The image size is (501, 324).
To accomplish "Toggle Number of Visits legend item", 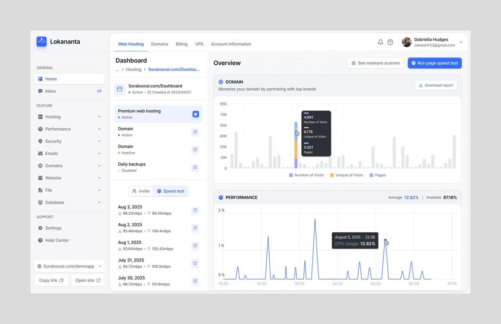I will (306, 175).
